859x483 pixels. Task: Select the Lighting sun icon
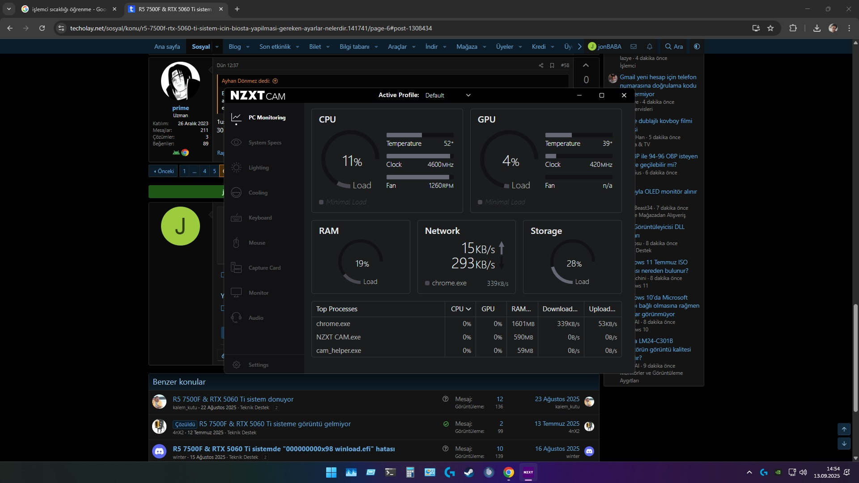(236, 168)
